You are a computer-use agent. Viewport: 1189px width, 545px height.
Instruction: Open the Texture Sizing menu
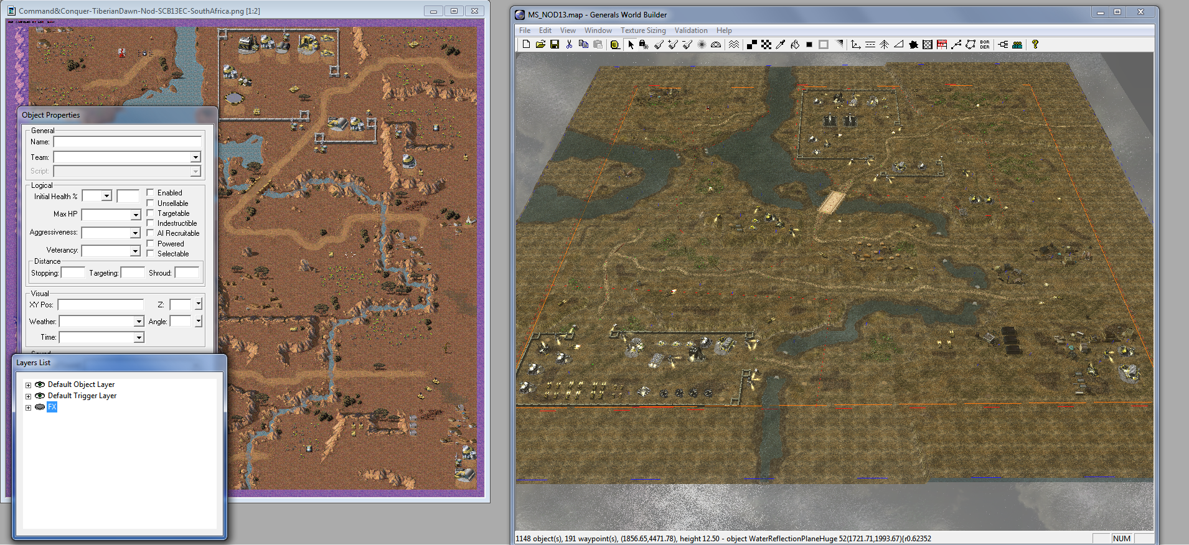643,30
